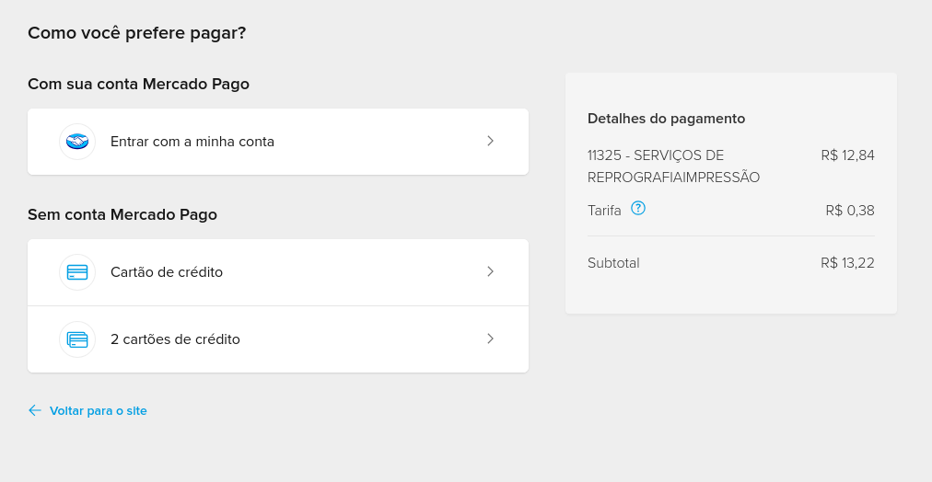Image resolution: width=932 pixels, height=482 pixels.
Task: Click the 'Tarifa' label text
Action: [604, 211]
